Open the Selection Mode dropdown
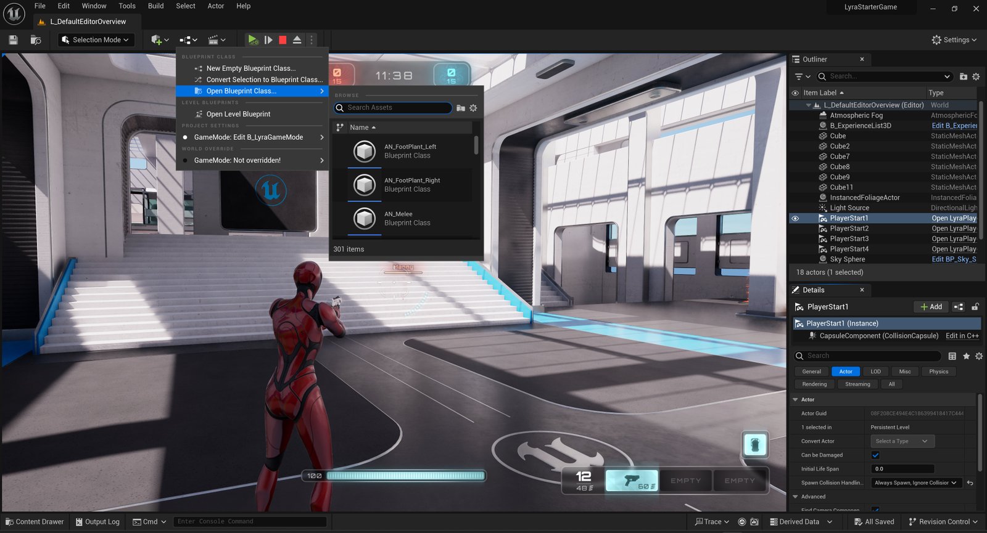The width and height of the screenshot is (987, 533). pos(96,40)
